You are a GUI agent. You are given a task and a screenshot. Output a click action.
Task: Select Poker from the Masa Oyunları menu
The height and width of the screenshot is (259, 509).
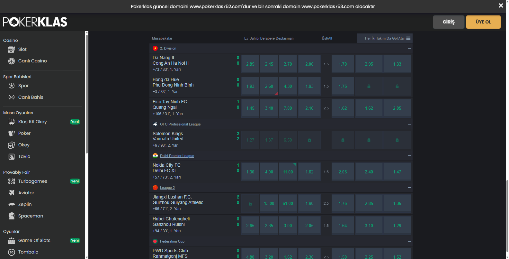(24, 133)
